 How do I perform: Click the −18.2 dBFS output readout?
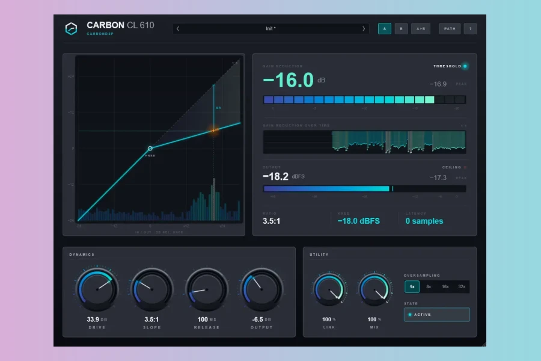(284, 176)
